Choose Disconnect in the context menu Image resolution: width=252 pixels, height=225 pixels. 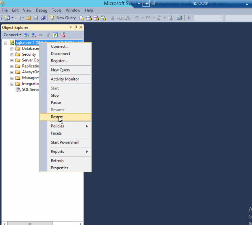(x=65, y=54)
